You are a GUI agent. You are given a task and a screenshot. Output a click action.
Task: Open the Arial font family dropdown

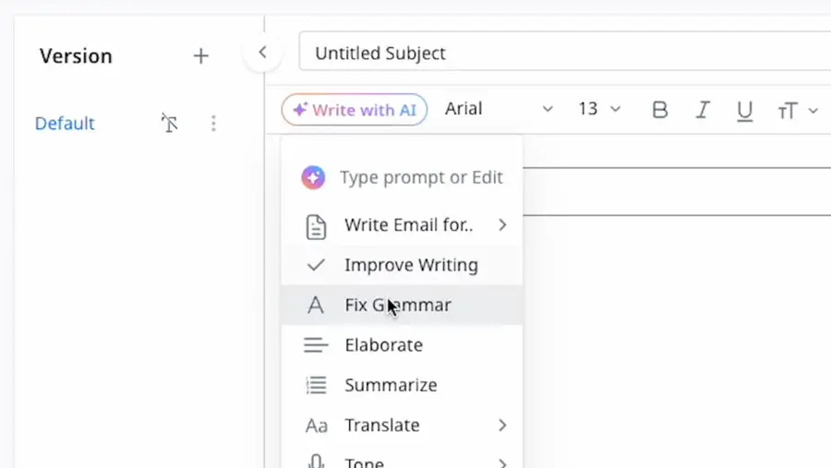(x=499, y=109)
